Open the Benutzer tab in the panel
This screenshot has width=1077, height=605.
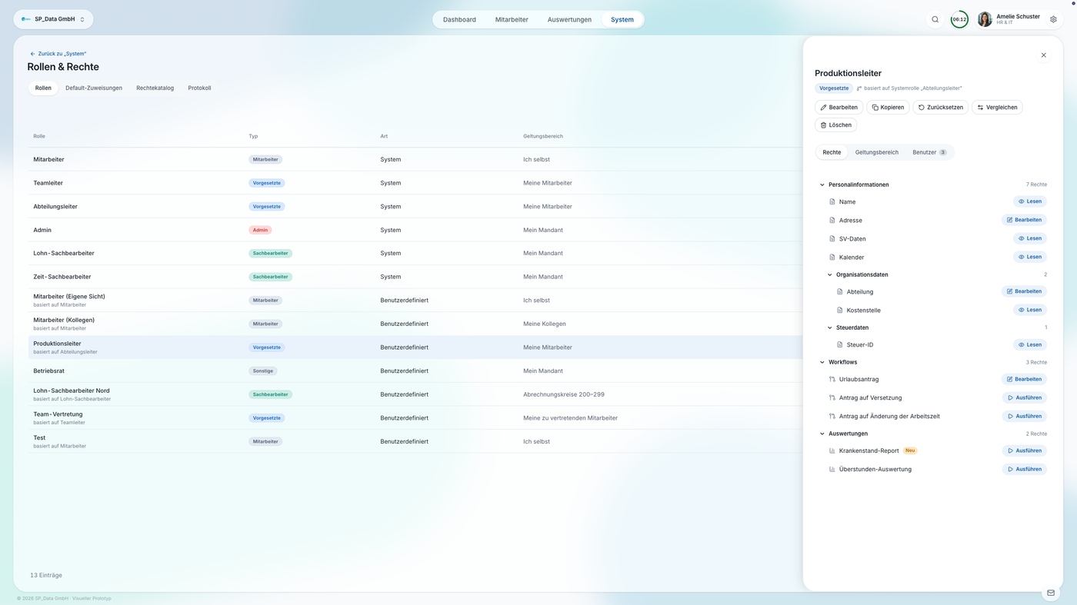[929, 152]
